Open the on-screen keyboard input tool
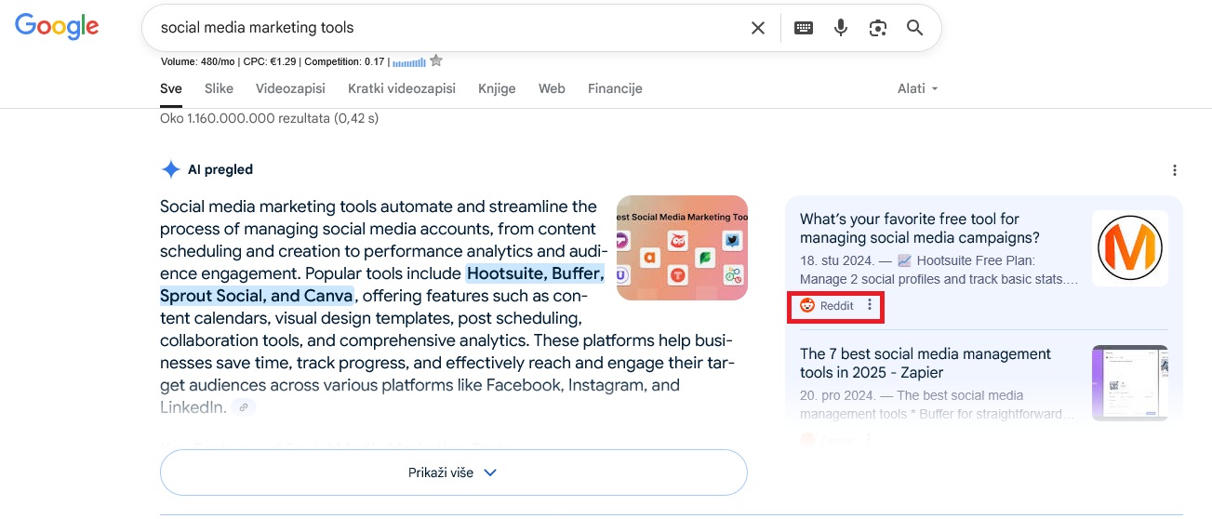This screenshot has width=1212, height=519. coord(804,28)
